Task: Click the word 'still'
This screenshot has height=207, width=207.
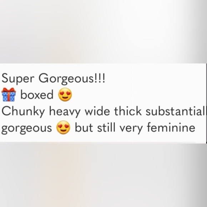Action: 106,127
